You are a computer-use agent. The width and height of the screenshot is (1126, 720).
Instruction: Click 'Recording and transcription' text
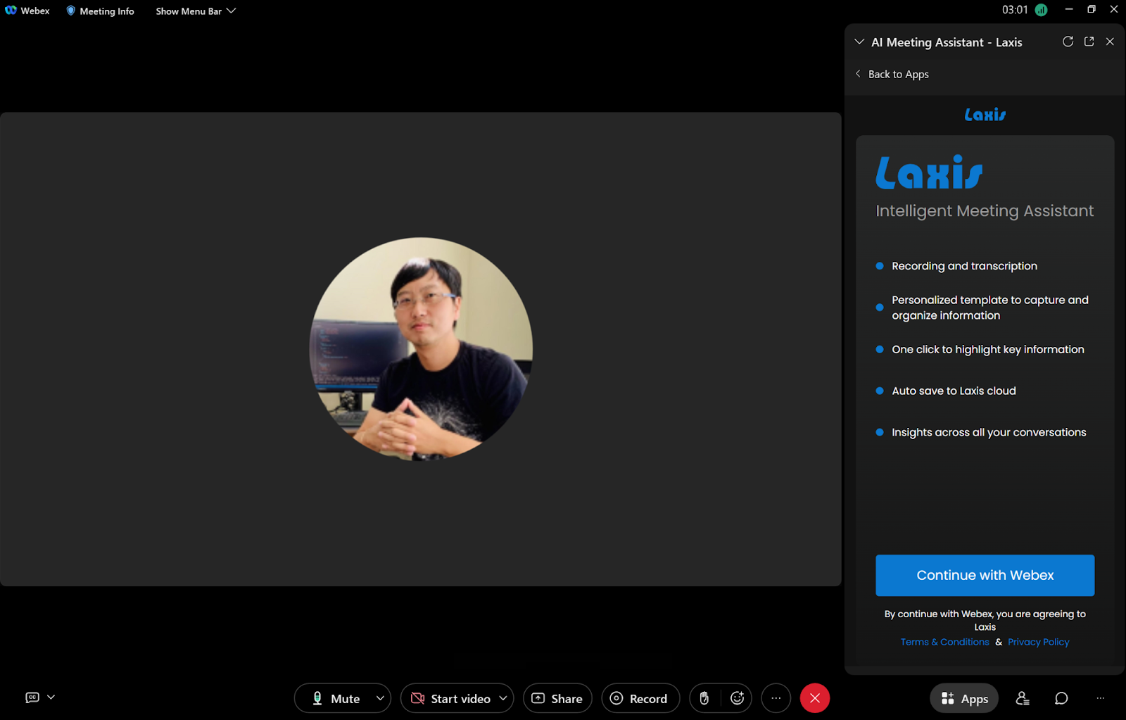point(964,266)
